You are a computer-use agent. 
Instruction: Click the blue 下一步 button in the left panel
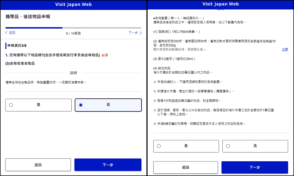108,165
